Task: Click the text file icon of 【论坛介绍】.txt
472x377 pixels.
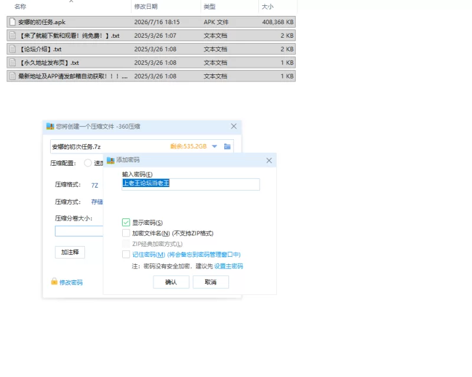Action: (x=12, y=49)
